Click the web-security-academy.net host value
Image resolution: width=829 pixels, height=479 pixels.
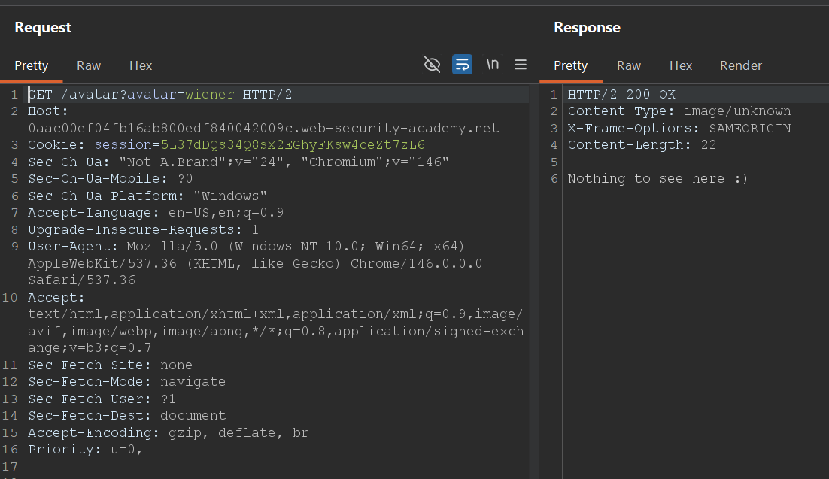(263, 129)
